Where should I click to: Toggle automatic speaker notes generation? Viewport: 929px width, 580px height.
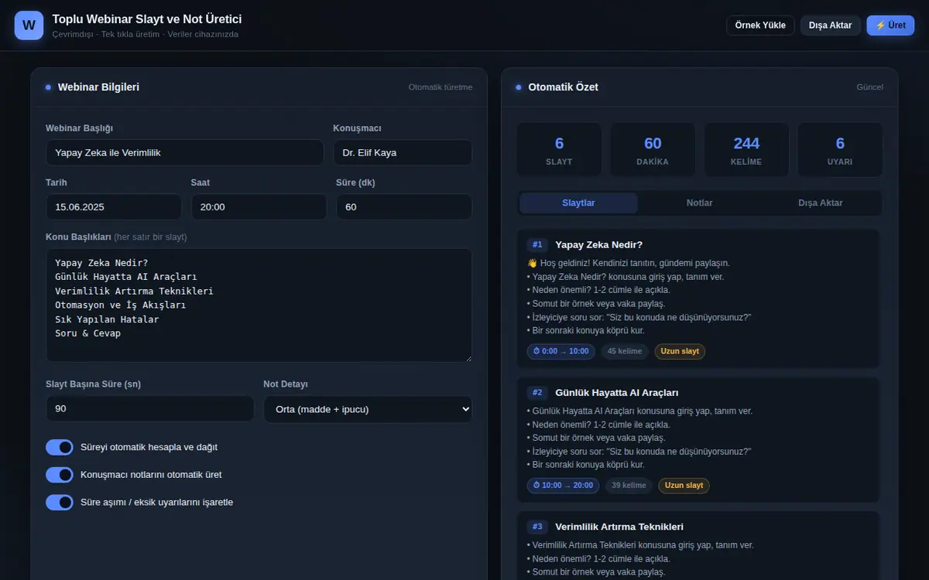(x=60, y=475)
